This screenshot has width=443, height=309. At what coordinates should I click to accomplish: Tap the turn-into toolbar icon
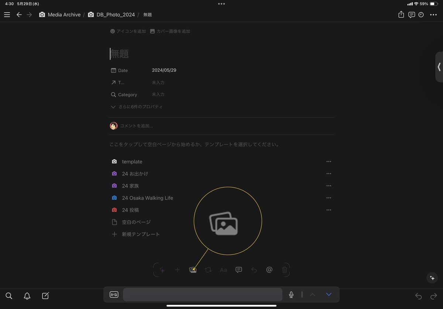(208, 270)
